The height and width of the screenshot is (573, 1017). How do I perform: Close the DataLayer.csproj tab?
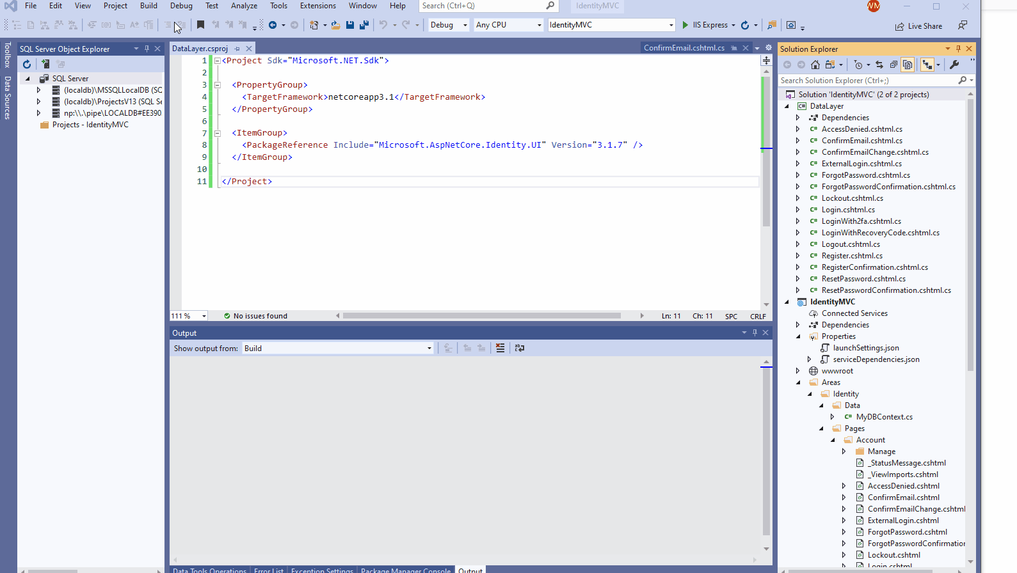[249, 49]
